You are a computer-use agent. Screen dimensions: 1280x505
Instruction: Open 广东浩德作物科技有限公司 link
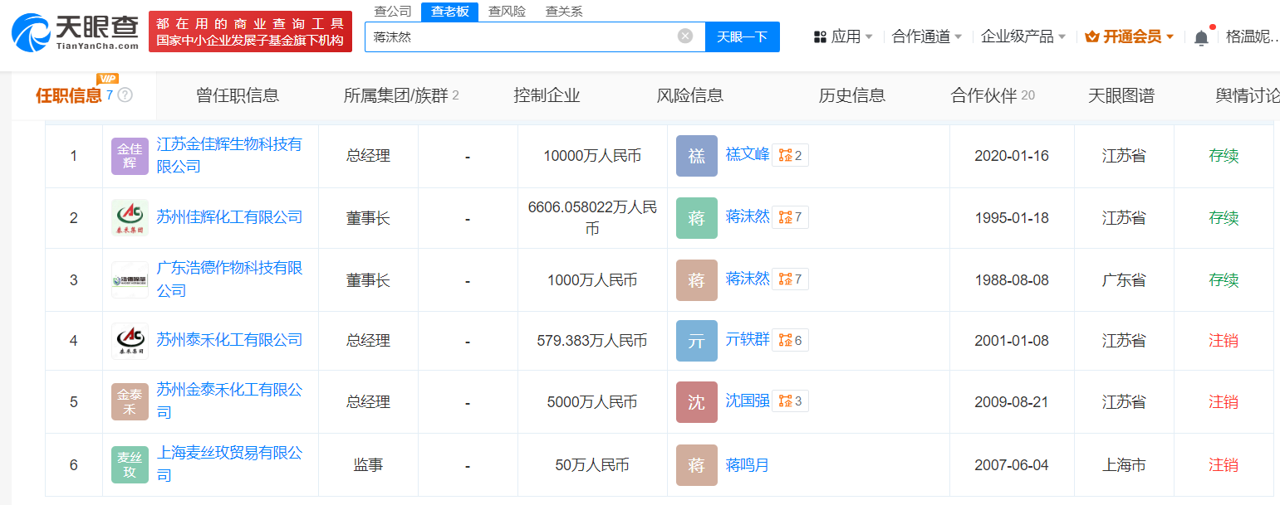tap(229, 279)
